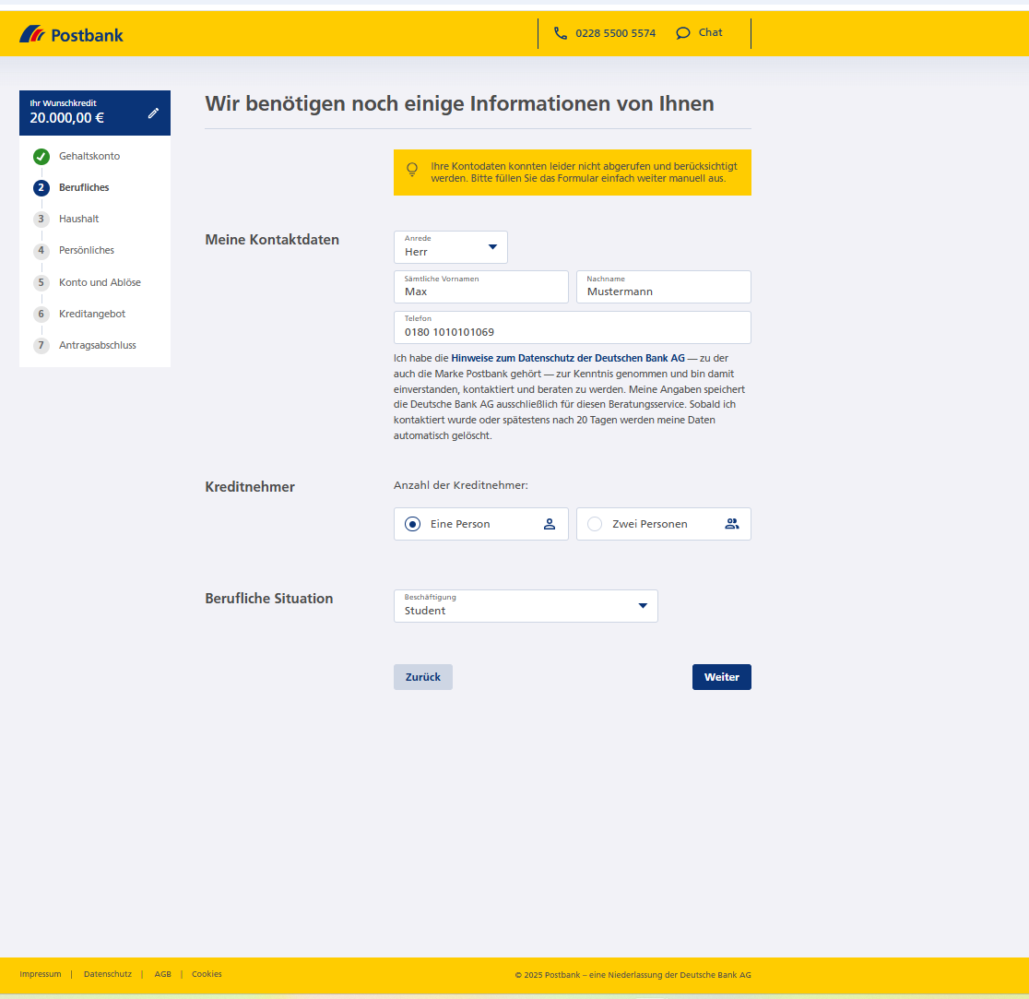Click the Postbank logo
The image size is (1029, 999).
71,35
